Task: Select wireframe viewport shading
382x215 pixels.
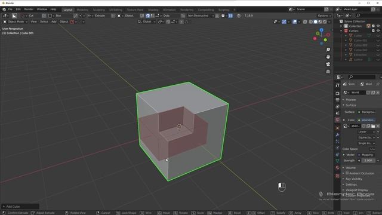Action: 311,21
